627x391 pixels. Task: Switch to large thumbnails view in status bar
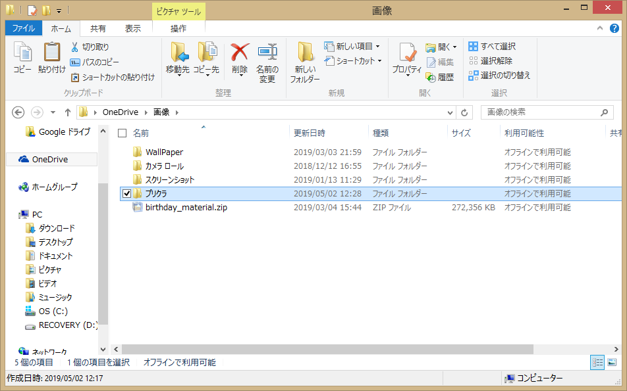tap(612, 362)
